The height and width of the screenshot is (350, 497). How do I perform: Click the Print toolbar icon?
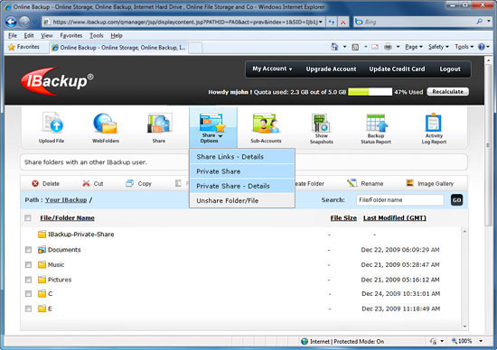[388, 47]
